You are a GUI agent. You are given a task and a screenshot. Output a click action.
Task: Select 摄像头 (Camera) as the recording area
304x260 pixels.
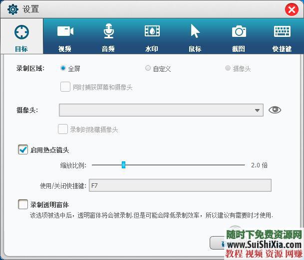[228, 68]
